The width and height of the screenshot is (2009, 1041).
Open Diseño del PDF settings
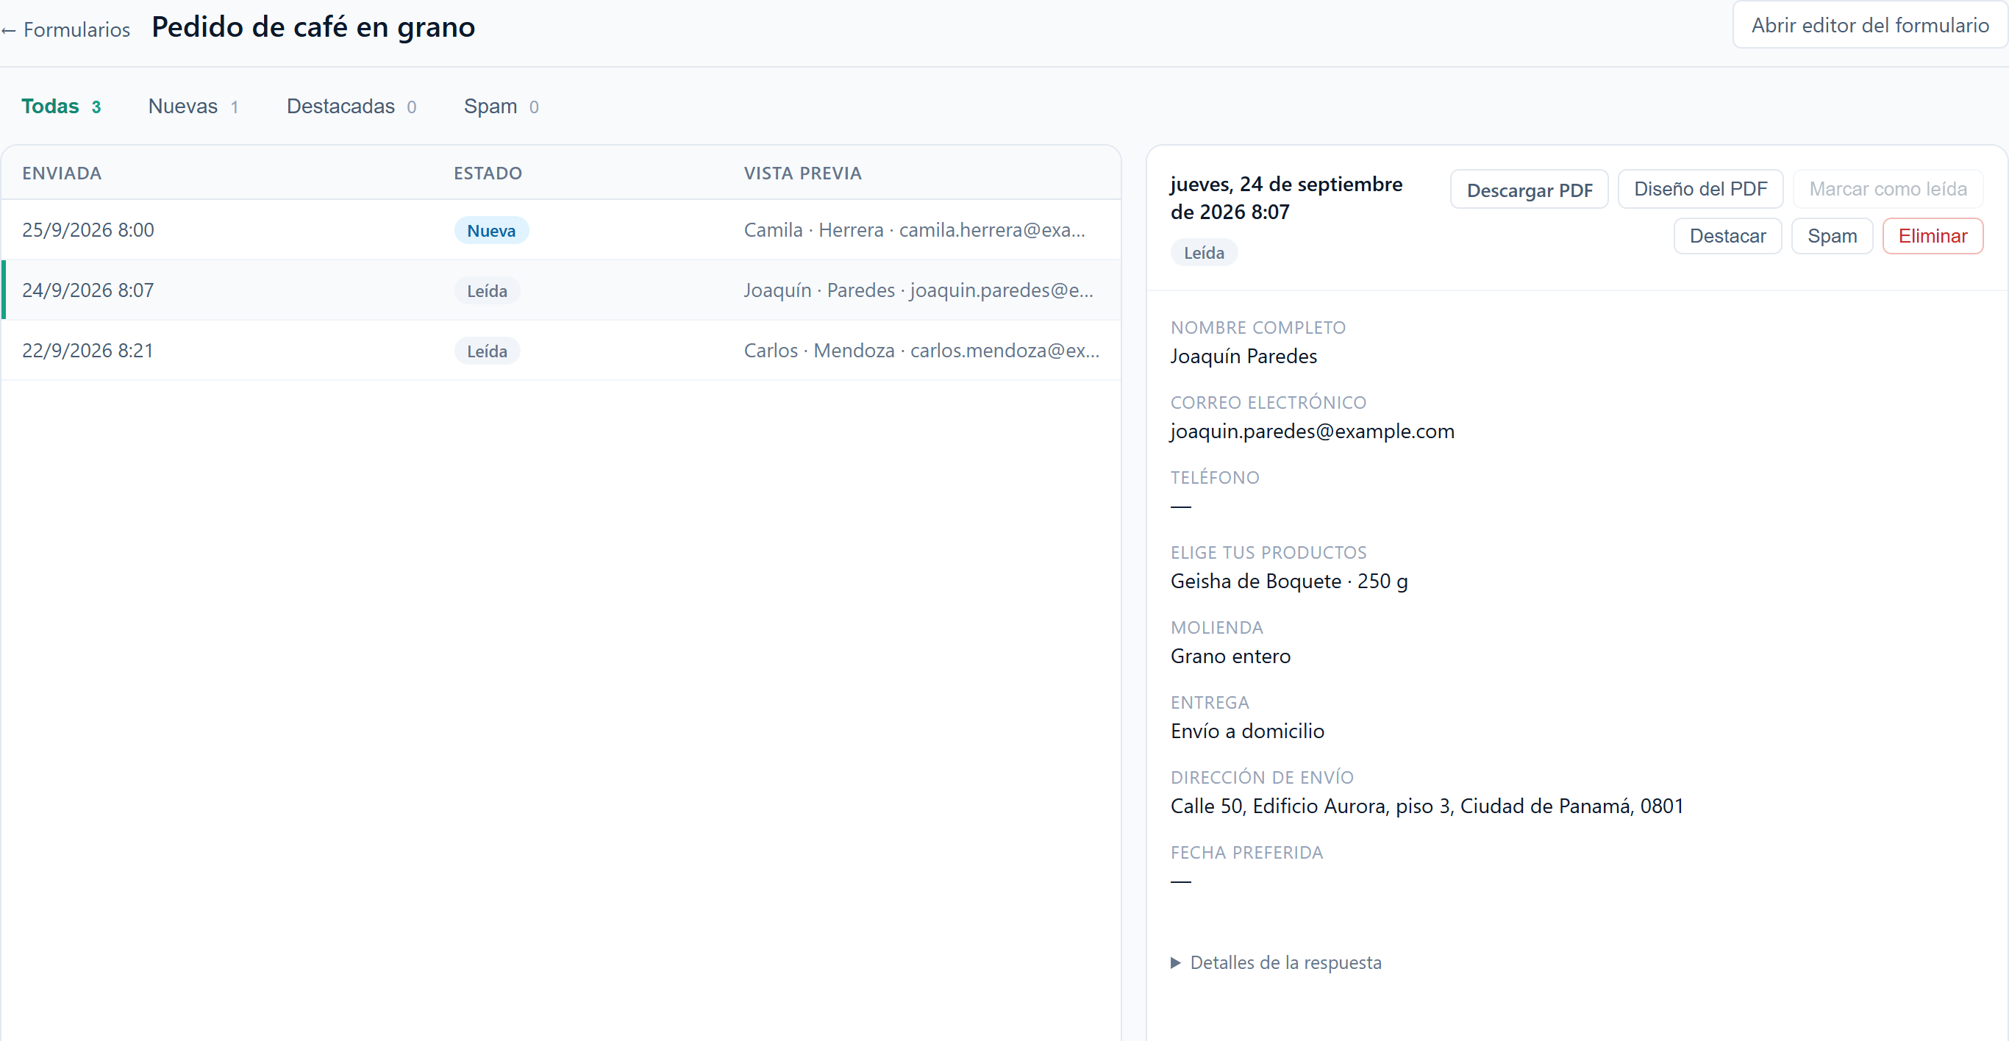point(1700,190)
